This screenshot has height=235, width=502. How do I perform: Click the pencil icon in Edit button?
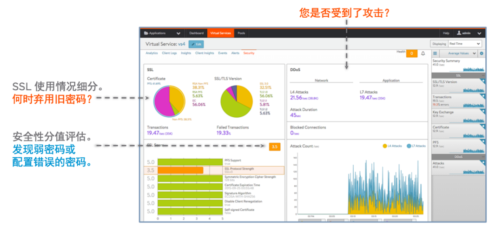[193, 44]
